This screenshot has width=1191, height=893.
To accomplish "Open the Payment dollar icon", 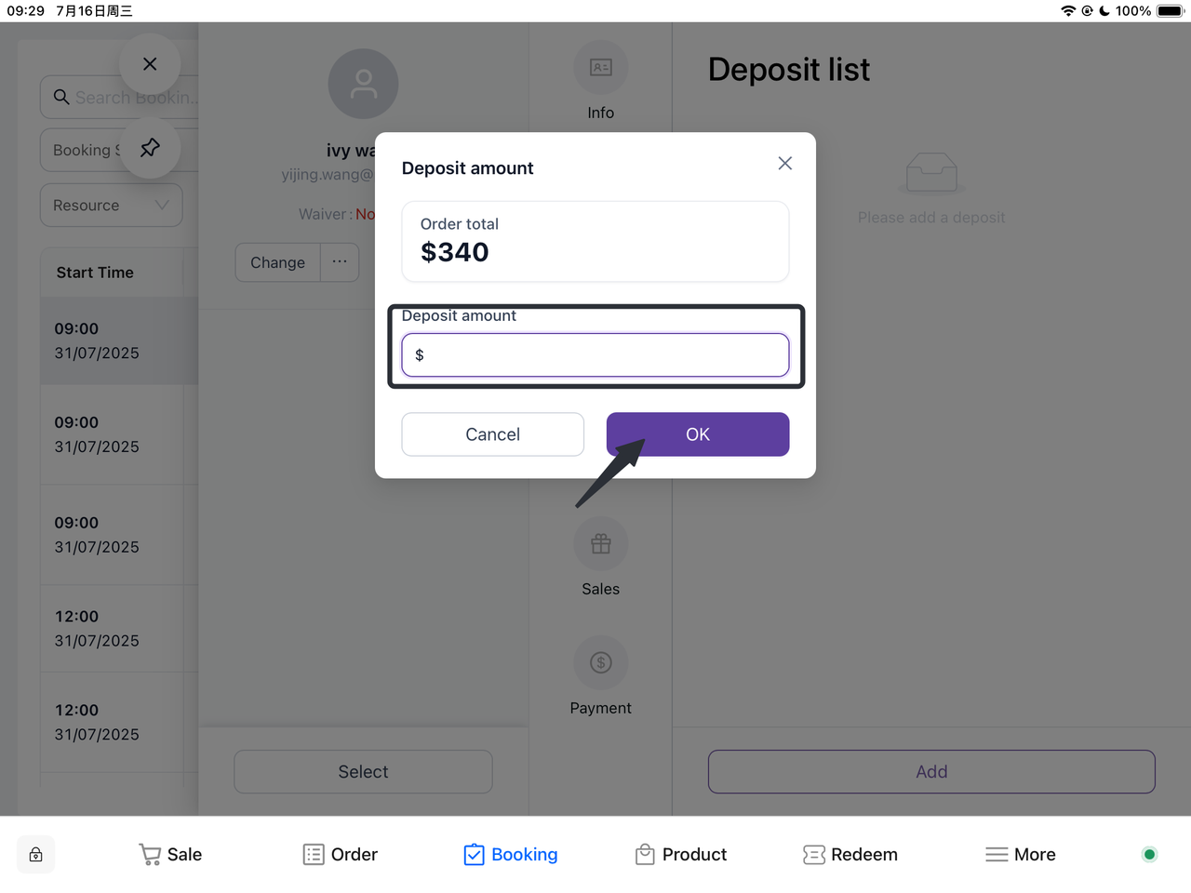I will (x=601, y=663).
